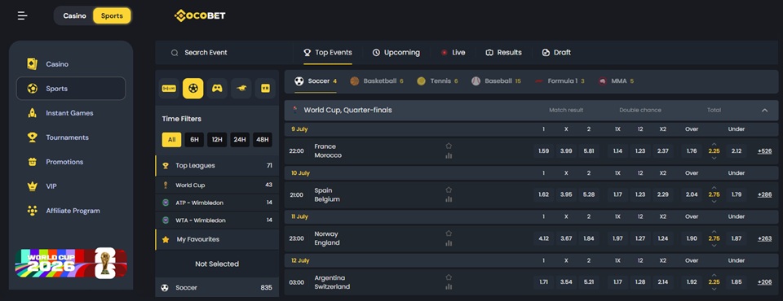The image size is (783, 301).
Task: Increase total line for France vs Morocco
Action: (x=714, y=145)
